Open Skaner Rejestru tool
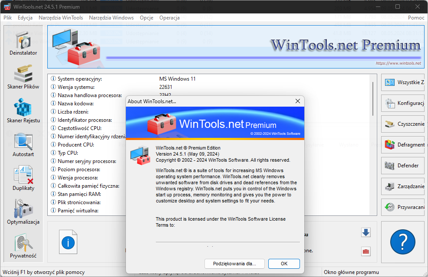428x277 pixels. [x=23, y=111]
